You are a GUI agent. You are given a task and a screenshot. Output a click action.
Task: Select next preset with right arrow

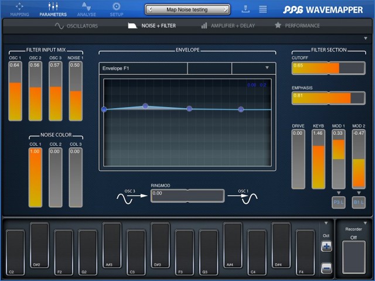(x=224, y=9)
